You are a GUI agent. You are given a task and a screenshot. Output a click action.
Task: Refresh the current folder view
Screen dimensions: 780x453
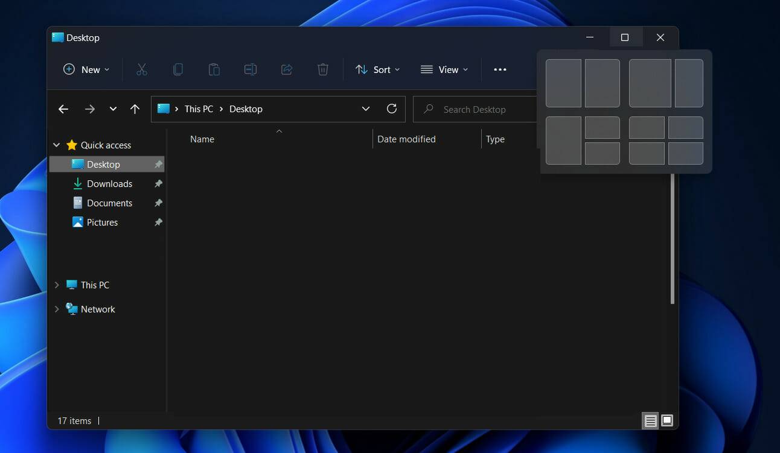[392, 109]
